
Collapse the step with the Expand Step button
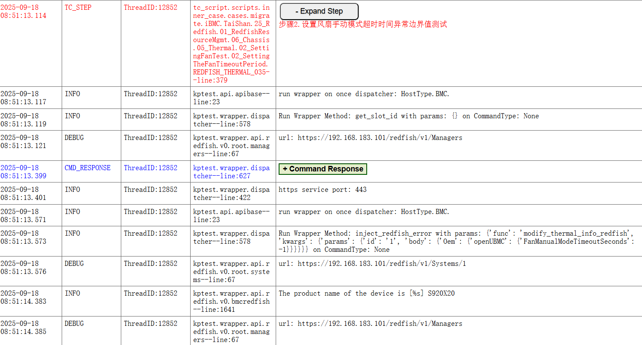click(x=319, y=11)
